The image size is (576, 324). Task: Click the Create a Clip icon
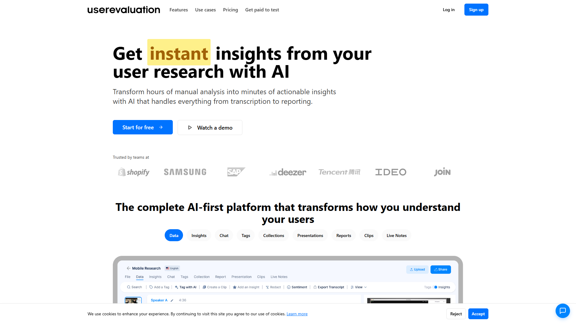pyautogui.click(x=204, y=287)
